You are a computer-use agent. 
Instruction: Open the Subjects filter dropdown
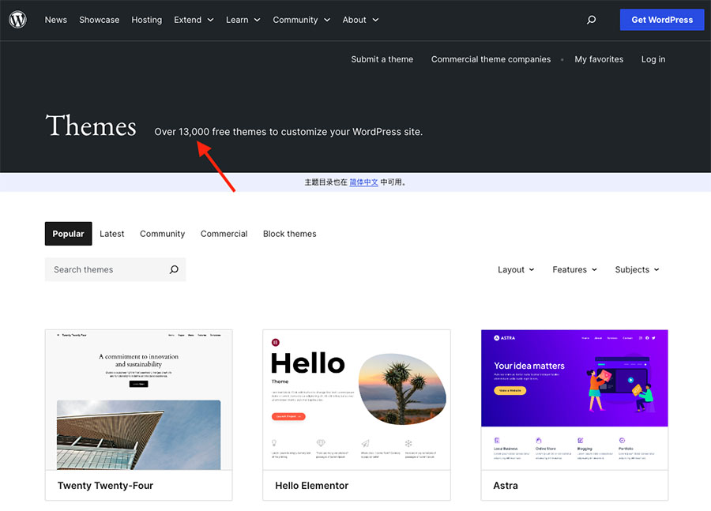point(637,269)
